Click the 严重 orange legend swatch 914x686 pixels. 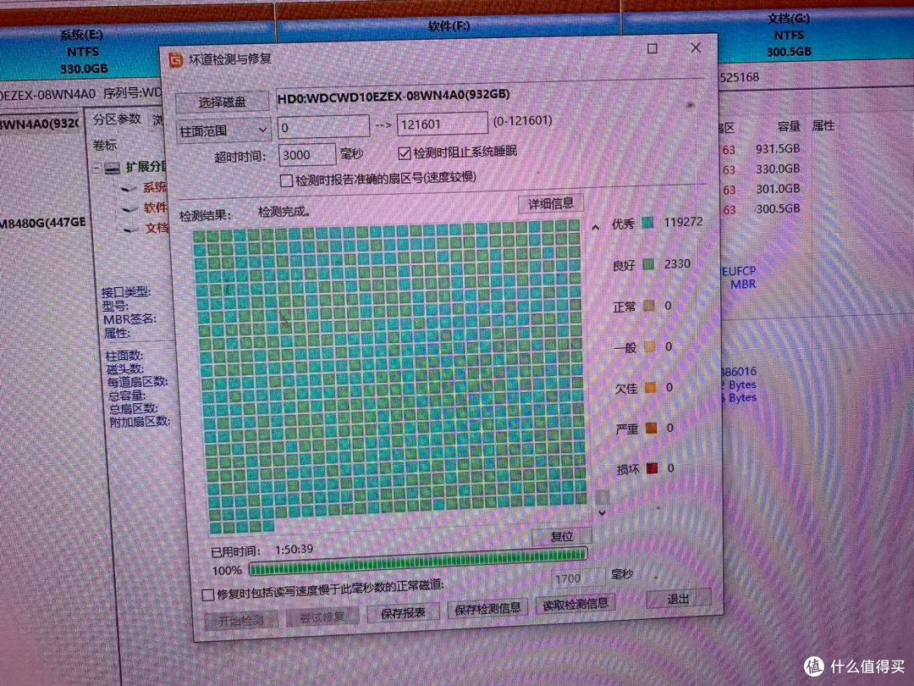[x=652, y=429]
